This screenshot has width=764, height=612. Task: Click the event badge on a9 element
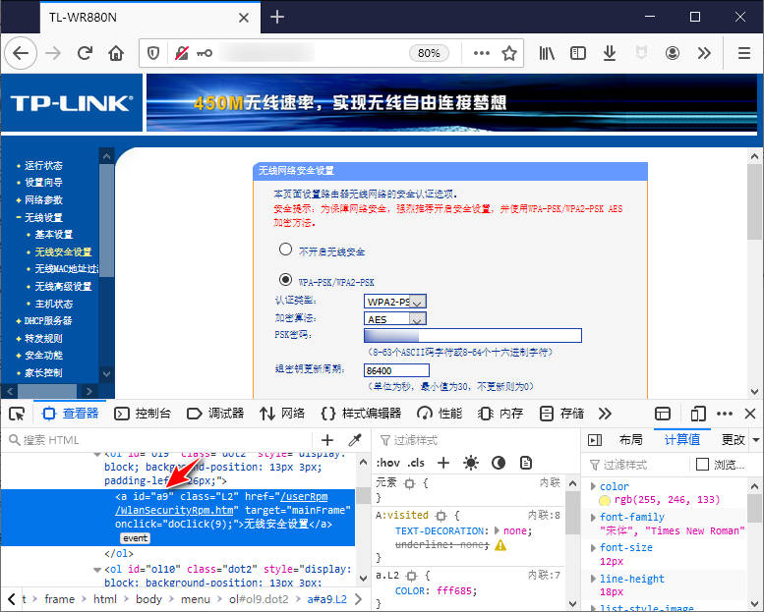point(135,538)
